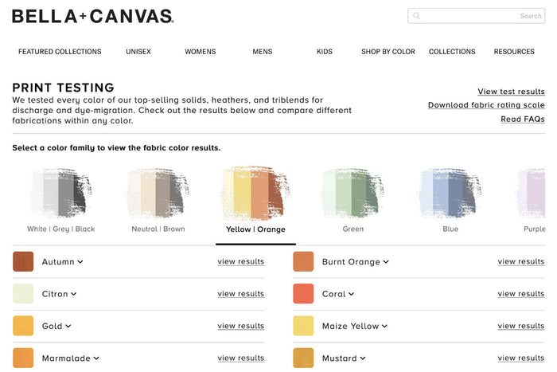
Task: View results for Coral
Action: [521, 294]
